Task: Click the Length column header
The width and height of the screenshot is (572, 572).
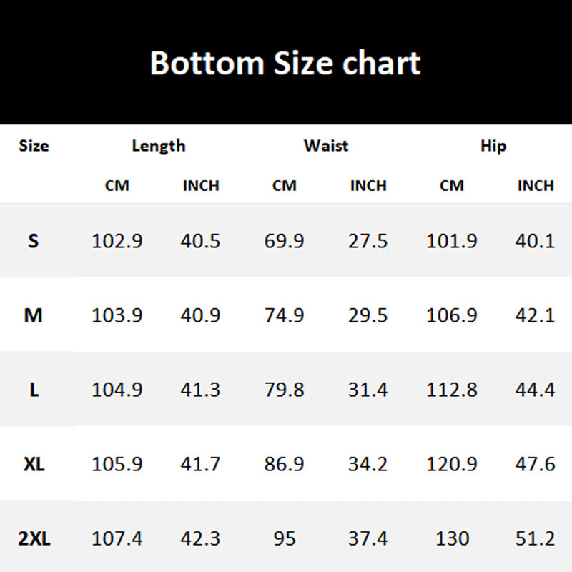Action: pyautogui.click(x=159, y=146)
